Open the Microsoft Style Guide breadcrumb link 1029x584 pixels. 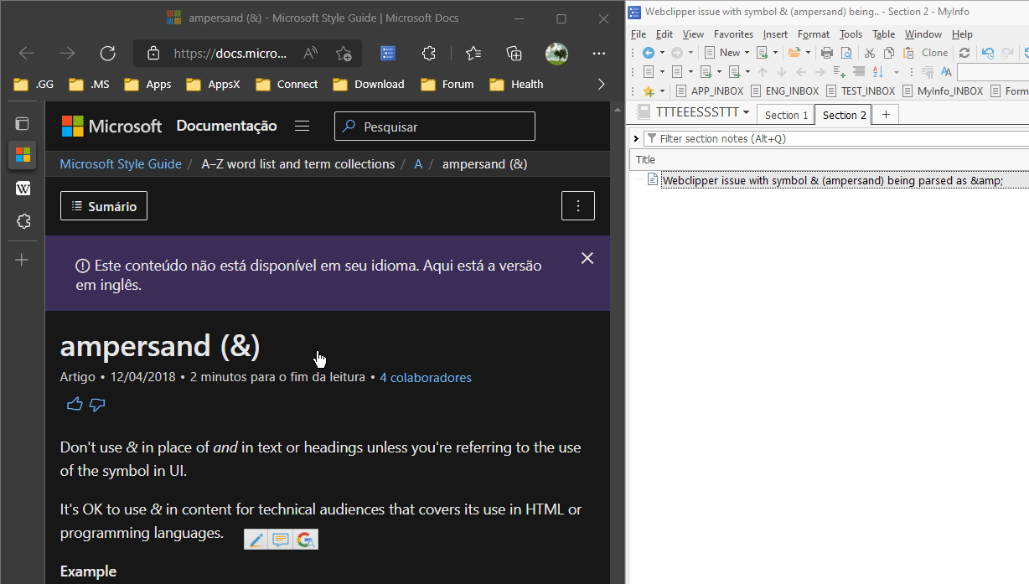pos(121,164)
